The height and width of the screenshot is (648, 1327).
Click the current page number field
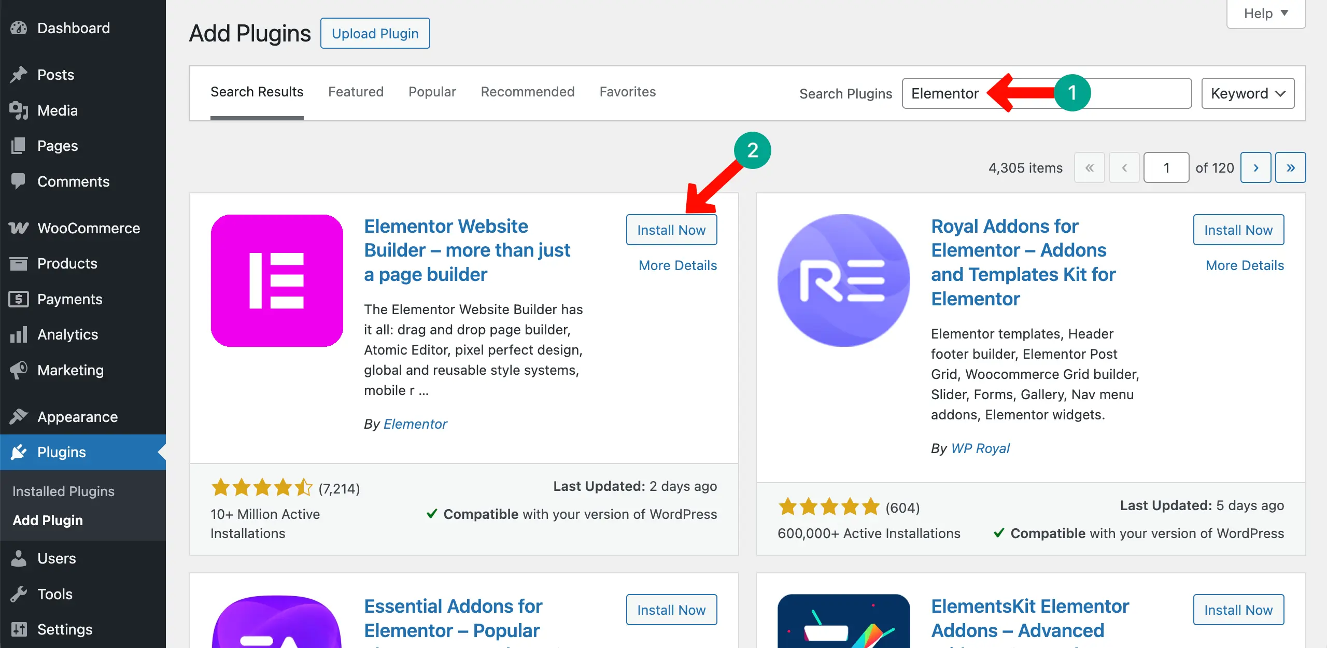(x=1166, y=167)
